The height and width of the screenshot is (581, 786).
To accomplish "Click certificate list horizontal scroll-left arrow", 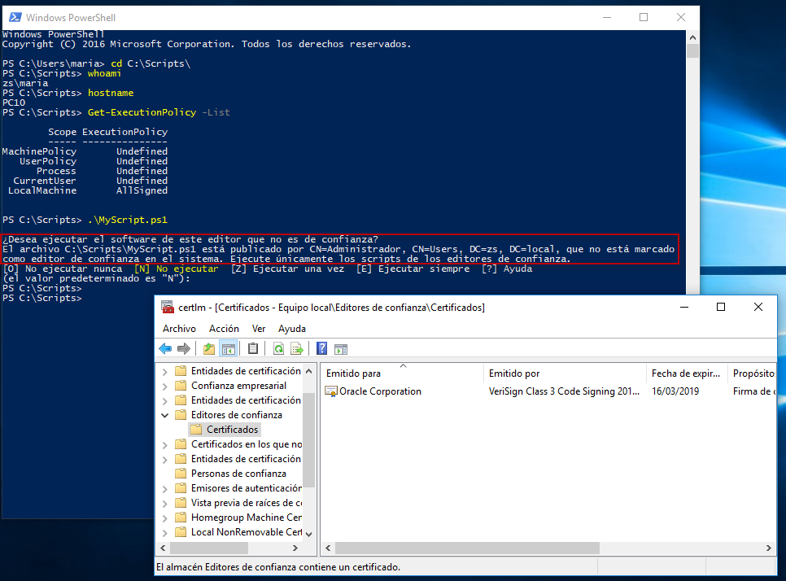I will tap(328, 548).
